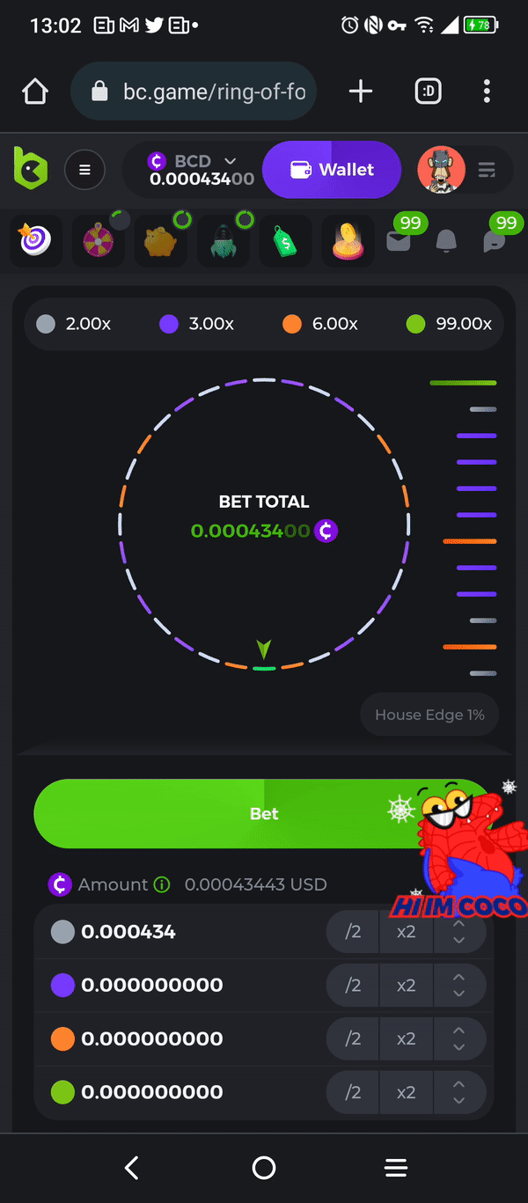Tap the BC.Game green logo
The width and height of the screenshot is (528, 1203).
click(x=30, y=169)
